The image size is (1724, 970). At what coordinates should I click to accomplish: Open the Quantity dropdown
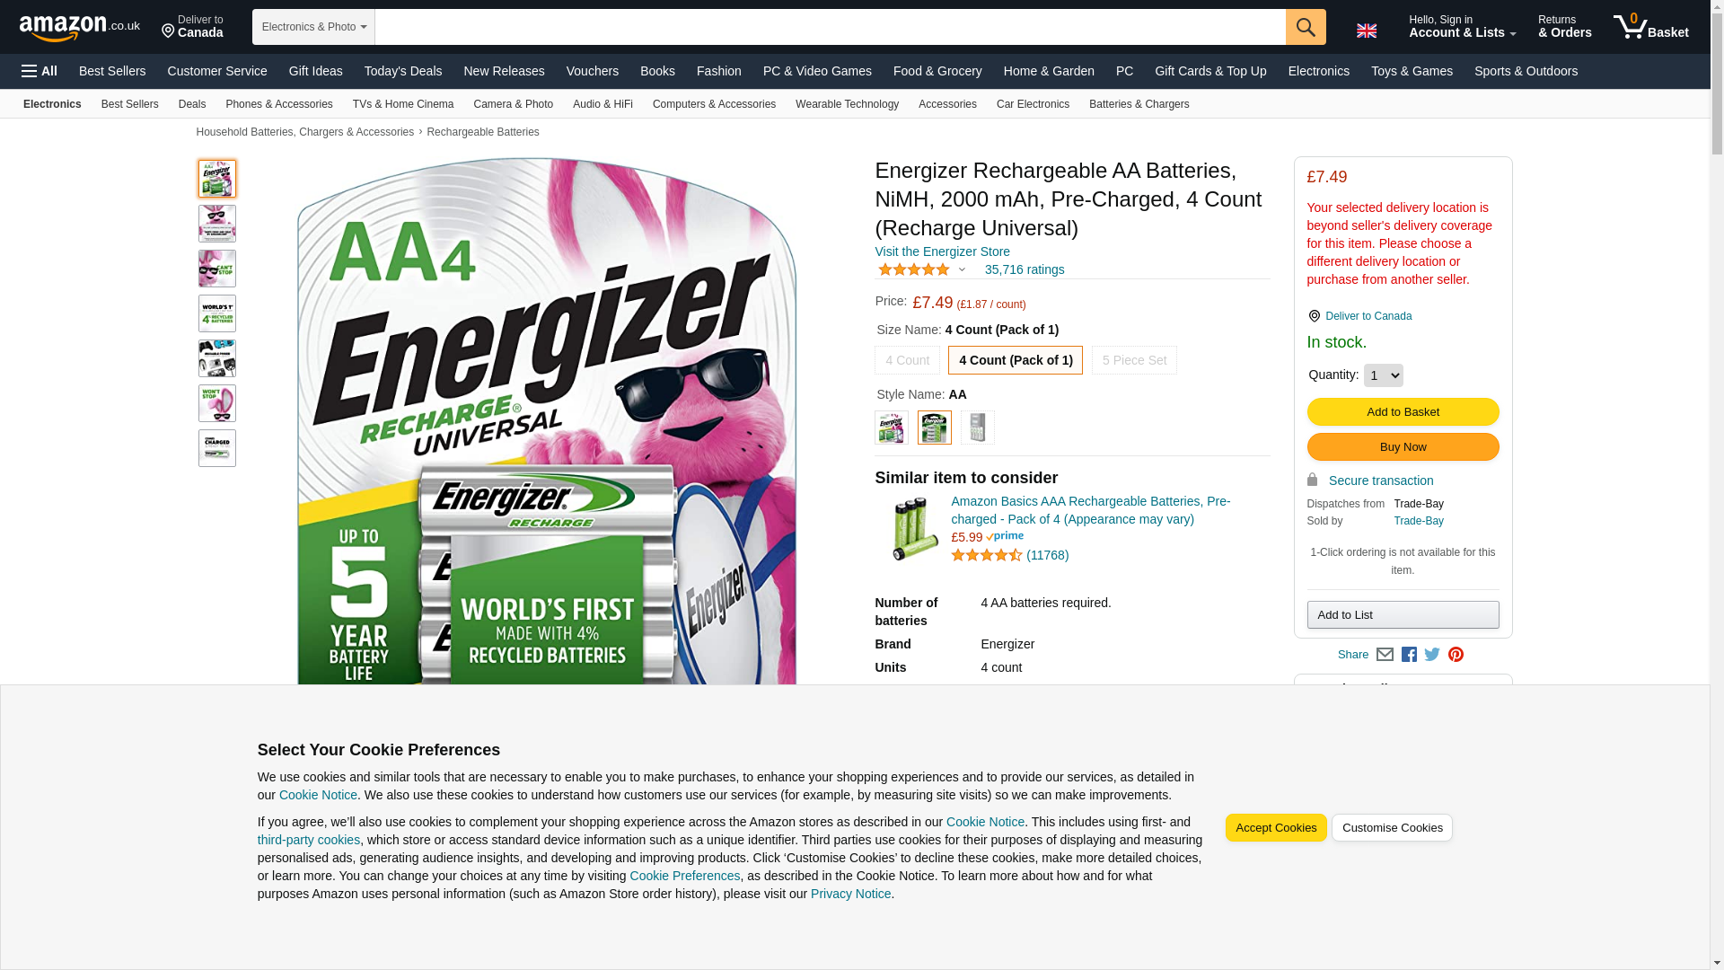pos(1383,375)
